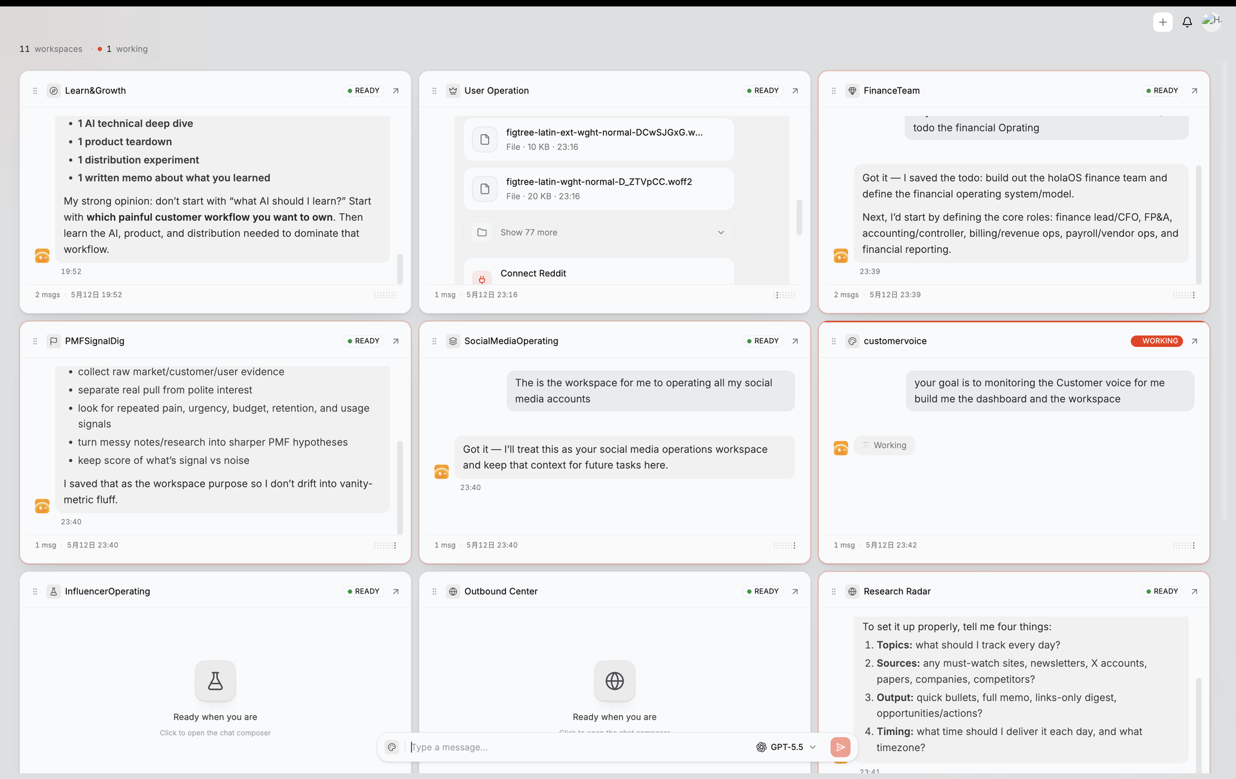The image size is (1236, 779).
Task: Click the Learn&Growth compass icon
Action: click(54, 91)
